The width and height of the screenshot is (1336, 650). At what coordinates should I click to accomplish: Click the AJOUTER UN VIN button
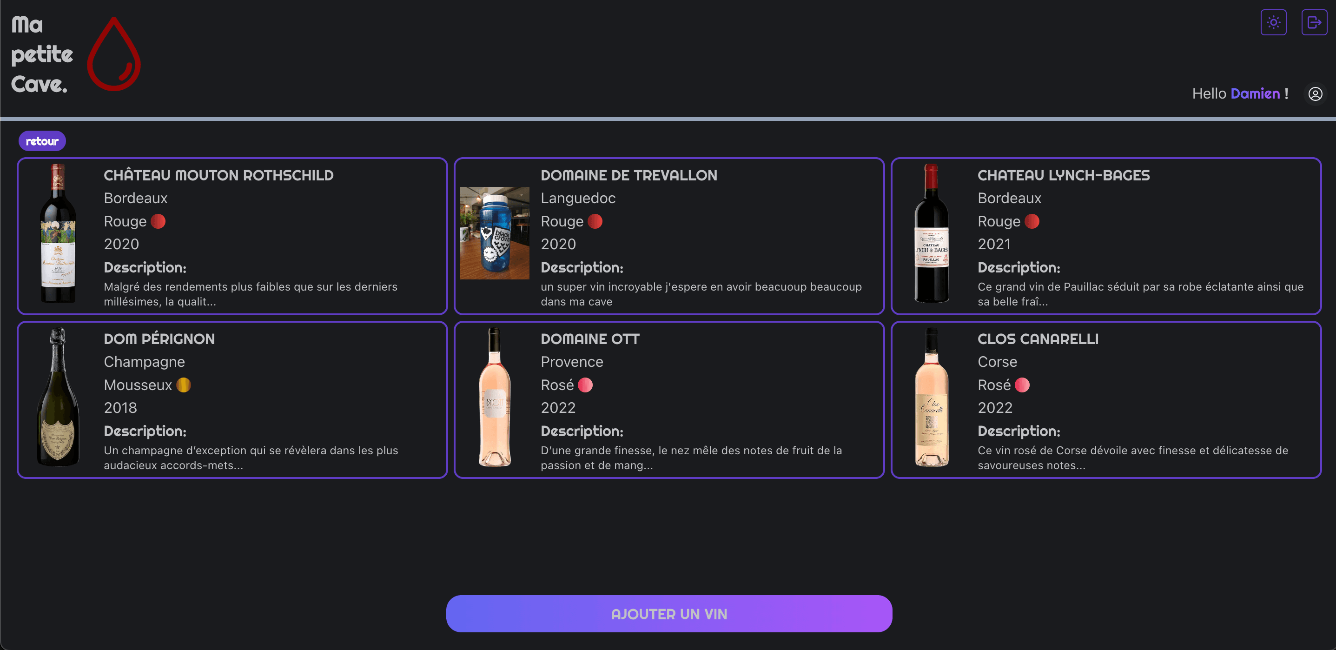[668, 614]
